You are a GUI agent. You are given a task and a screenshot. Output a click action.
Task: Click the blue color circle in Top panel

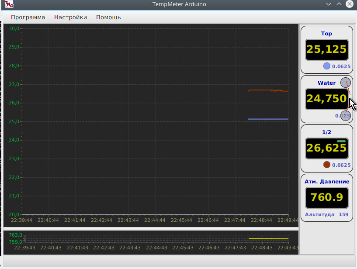pos(327,66)
